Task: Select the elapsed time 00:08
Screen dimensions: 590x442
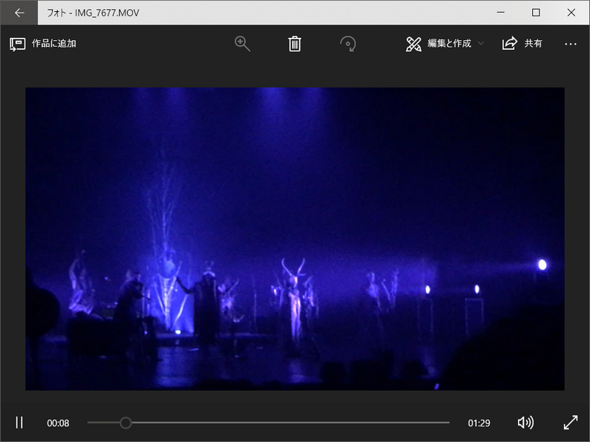Action: [x=58, y=423]
